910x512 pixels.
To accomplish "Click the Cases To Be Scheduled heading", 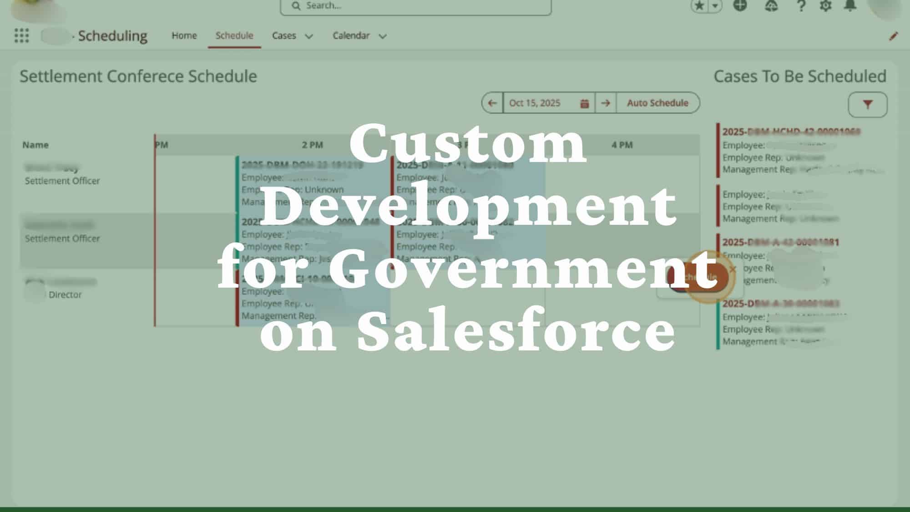I will coord(800,76).
